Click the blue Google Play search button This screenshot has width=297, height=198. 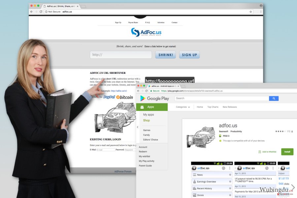[274, 98]
